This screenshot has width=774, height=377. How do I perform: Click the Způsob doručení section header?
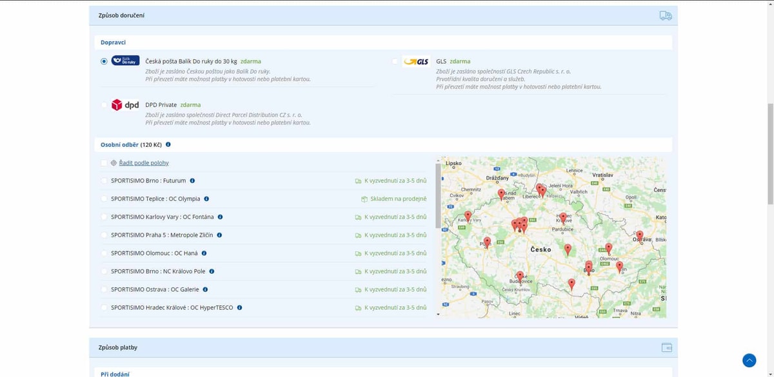point(383,15)
